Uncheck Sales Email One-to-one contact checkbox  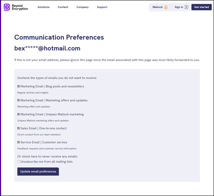(19, 128)
